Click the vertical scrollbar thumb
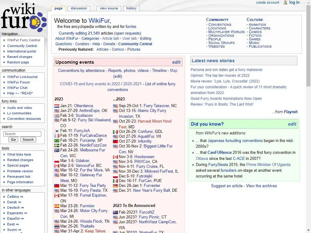This screenshot has width=311, height=233. [309, 46]
